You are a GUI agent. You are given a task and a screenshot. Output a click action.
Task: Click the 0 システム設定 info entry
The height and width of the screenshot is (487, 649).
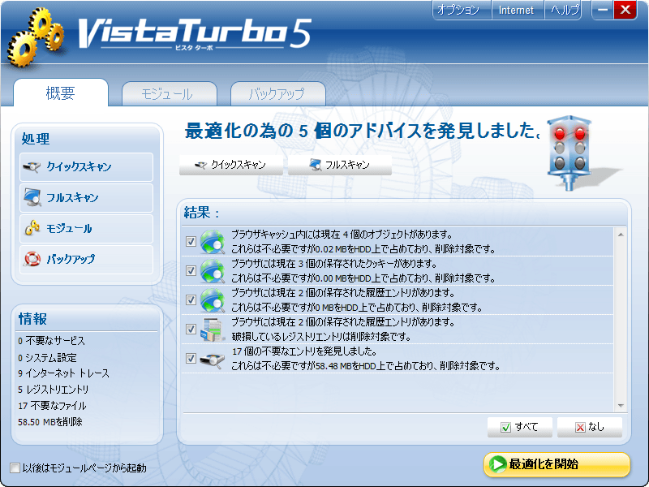tap(47, 357)
